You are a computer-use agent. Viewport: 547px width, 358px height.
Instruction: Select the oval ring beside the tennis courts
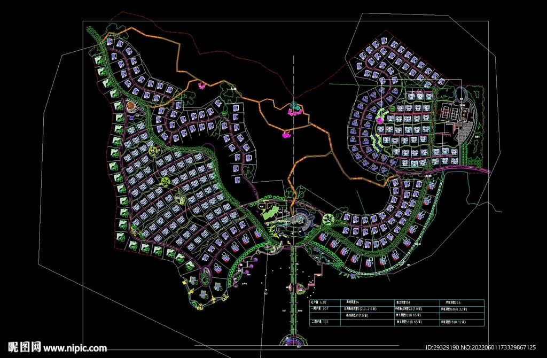coord(460,94)
